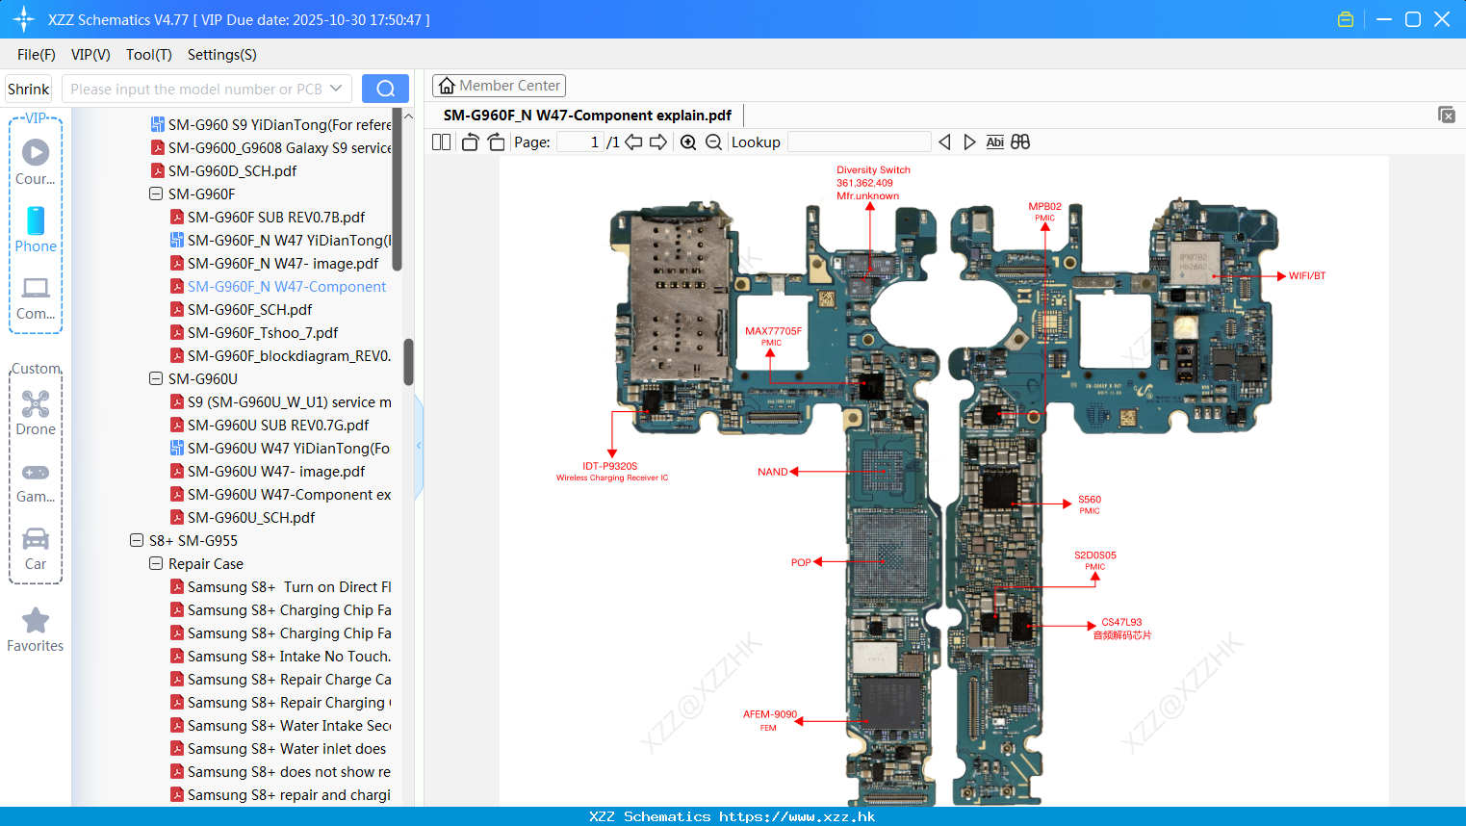Click the sidebar collapse handle arrow

pyautogui.click(x=419, y=446)
